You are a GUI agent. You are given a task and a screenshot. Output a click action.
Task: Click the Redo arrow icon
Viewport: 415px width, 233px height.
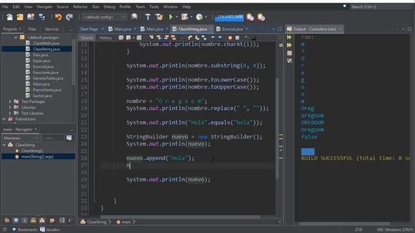coord(69,17)
